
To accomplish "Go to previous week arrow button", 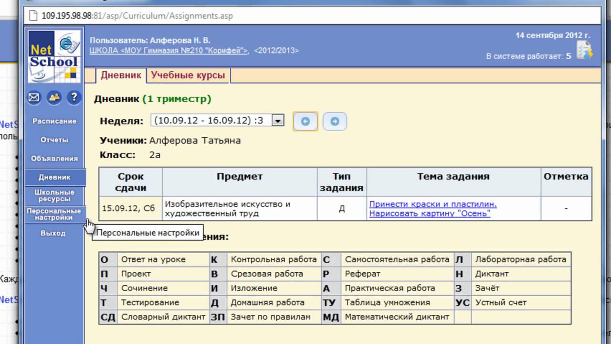I will click(x=305, y=121).
